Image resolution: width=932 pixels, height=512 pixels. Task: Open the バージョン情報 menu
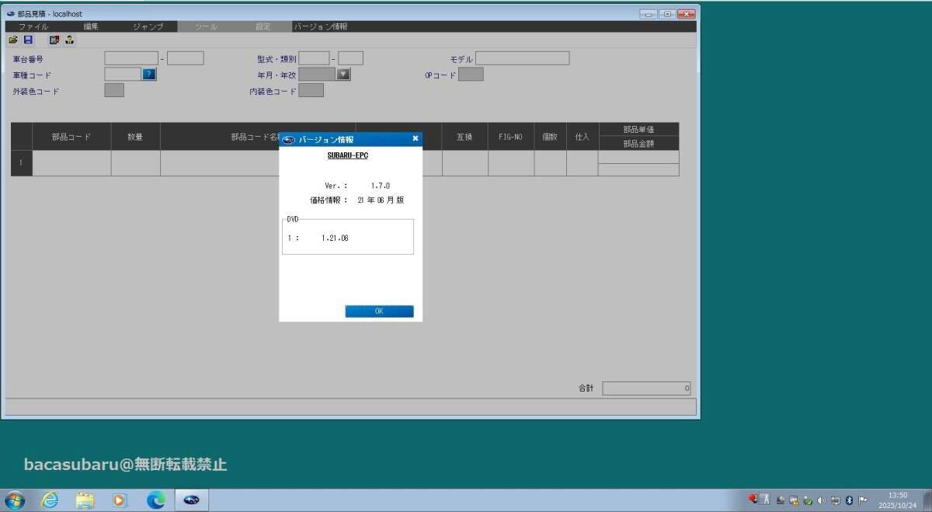coord(319,26)
